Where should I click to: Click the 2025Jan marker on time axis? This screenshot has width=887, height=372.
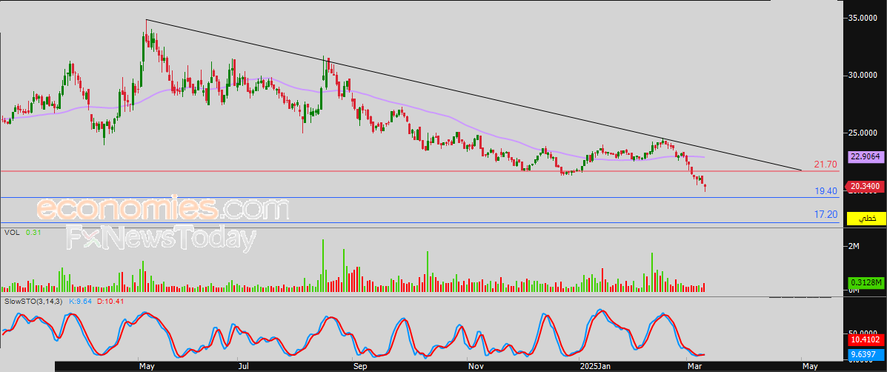(x=594, y=366)
